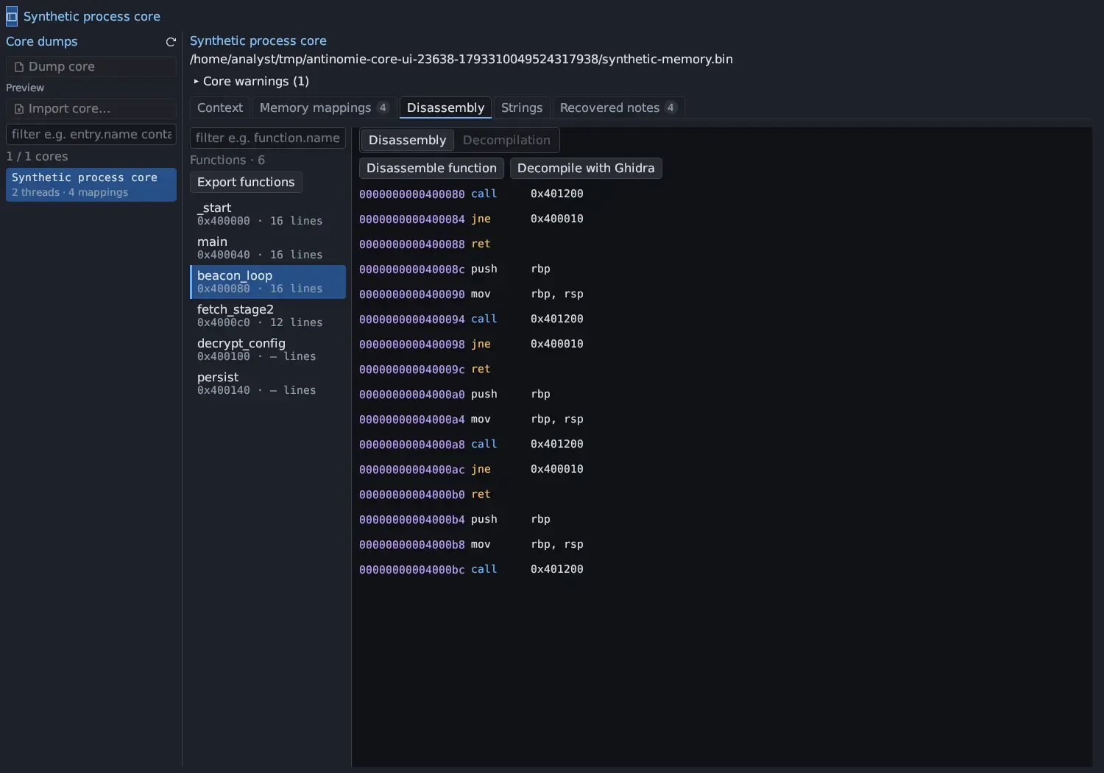Viewport: 1104px width, 773px height.
Task: Click the jne instruction at address 0000000000400084
Action: [481, 219]
